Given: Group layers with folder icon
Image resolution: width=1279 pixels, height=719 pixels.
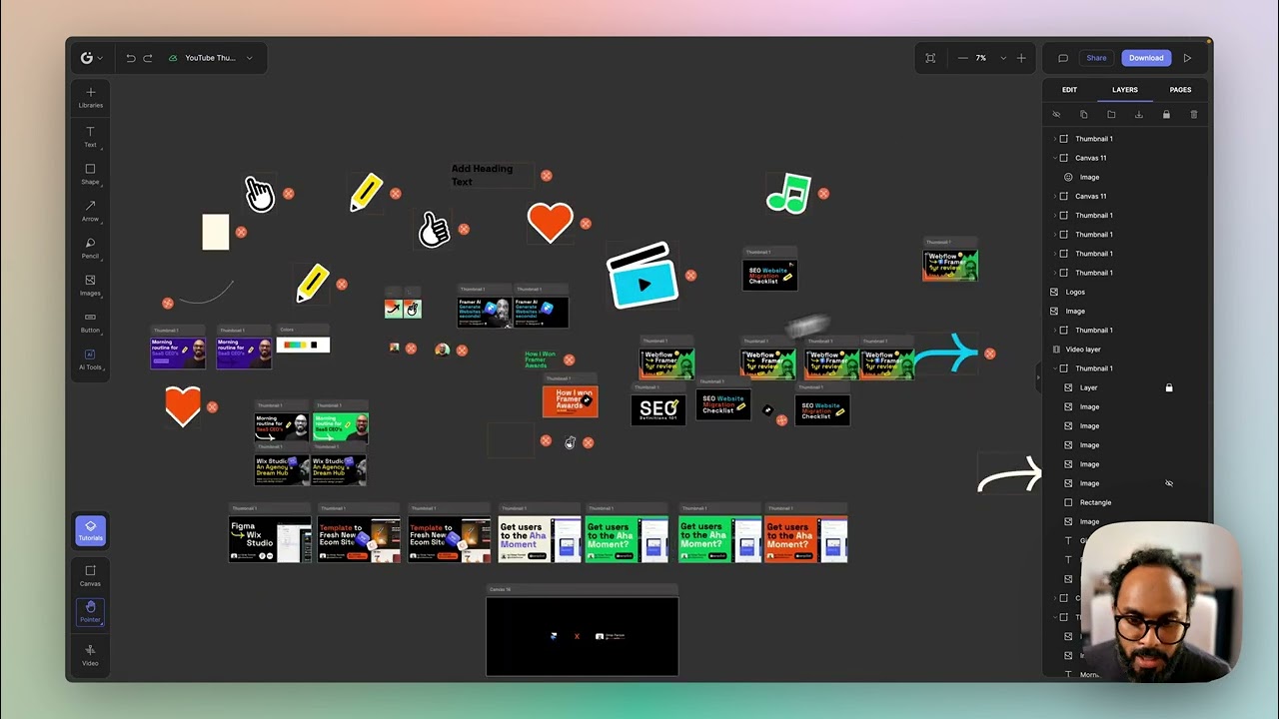Looking at the screenshot, I should [x=1111, y=115].
